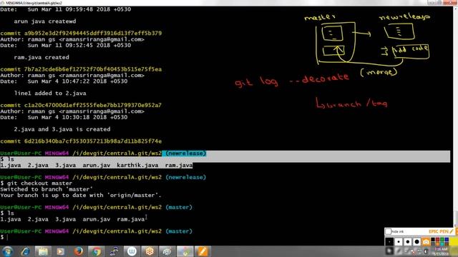
Task: Launch Internet Explorer from the taskbar
Action: [x=26, y=251]
